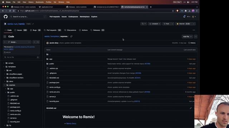Open the branch selector dropdown

pyautogui.click(x=19, y=42)
